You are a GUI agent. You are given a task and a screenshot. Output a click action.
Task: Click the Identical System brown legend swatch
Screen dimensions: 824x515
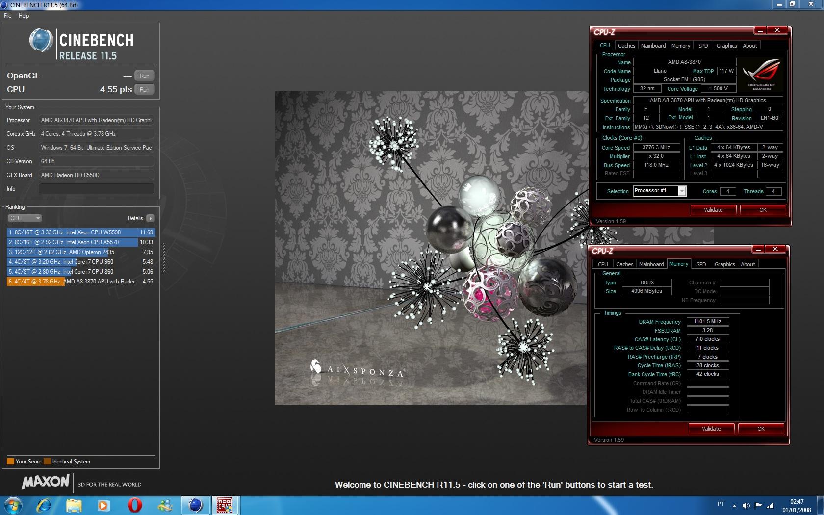click(47, 462)
